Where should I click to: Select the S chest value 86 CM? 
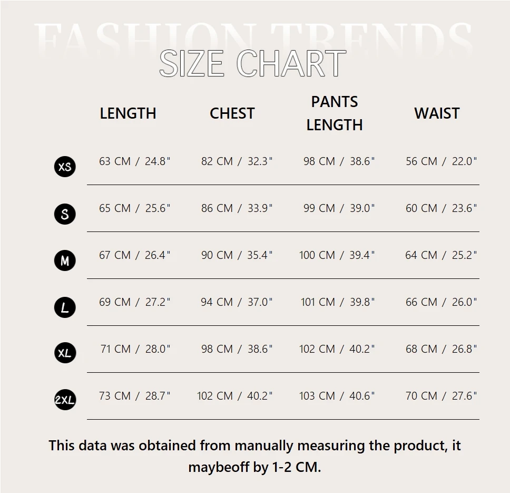217,208
